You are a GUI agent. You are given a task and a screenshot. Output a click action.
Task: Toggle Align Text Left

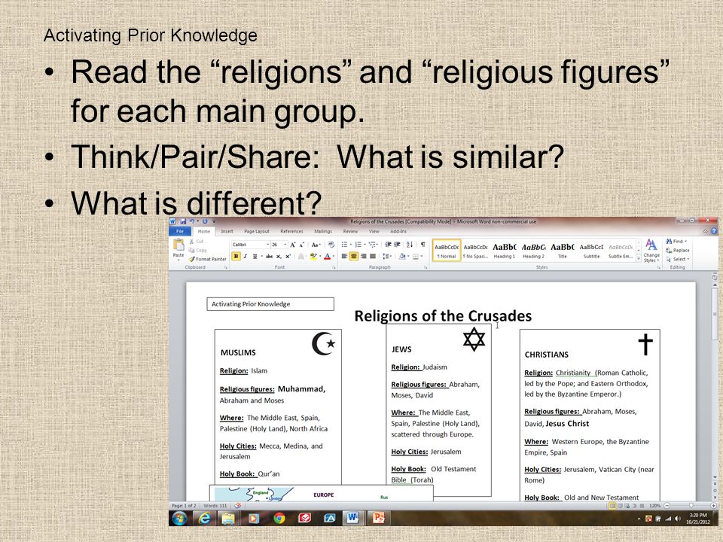pos(344,256)
